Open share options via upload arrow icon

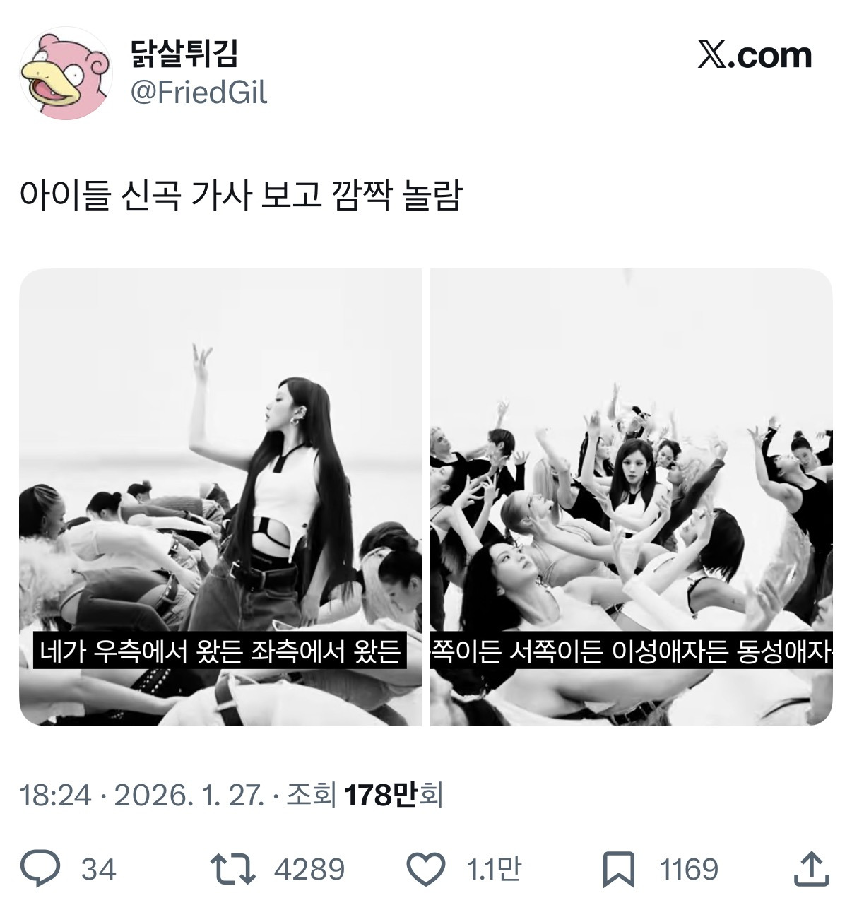[811, 869]
